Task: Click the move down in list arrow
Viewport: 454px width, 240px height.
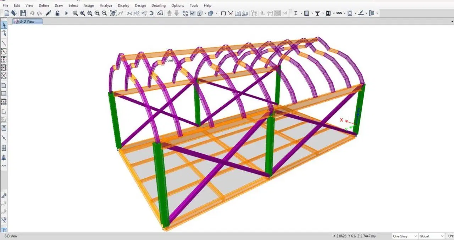Action: pyautogui.click(x=177, y=13)
